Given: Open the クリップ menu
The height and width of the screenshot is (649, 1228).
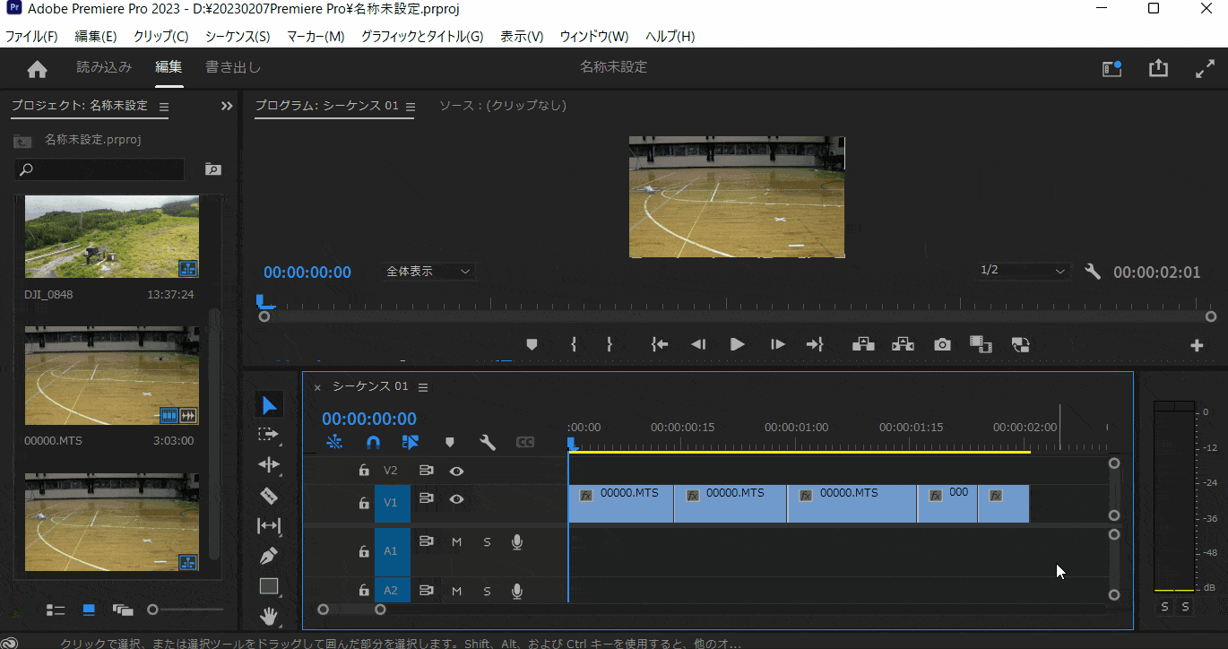Looking at the screenshot, I should click(x=160, y=36).
